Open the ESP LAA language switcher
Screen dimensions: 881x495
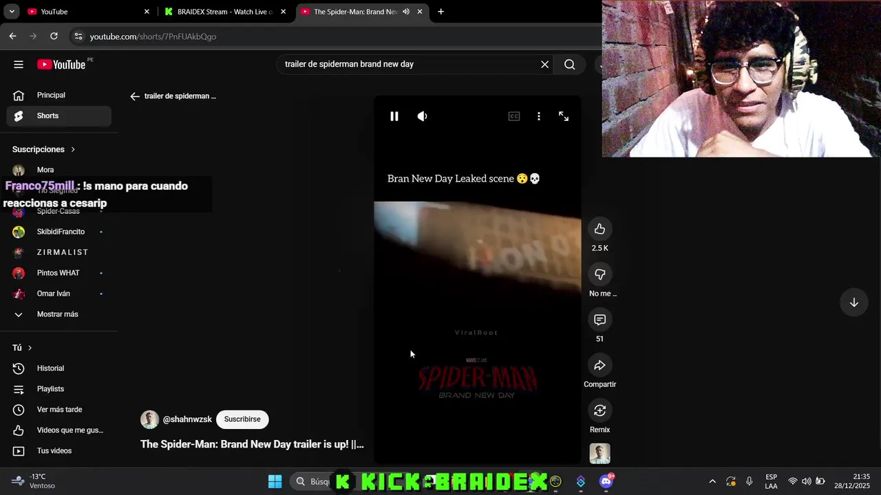click(771, 481)
